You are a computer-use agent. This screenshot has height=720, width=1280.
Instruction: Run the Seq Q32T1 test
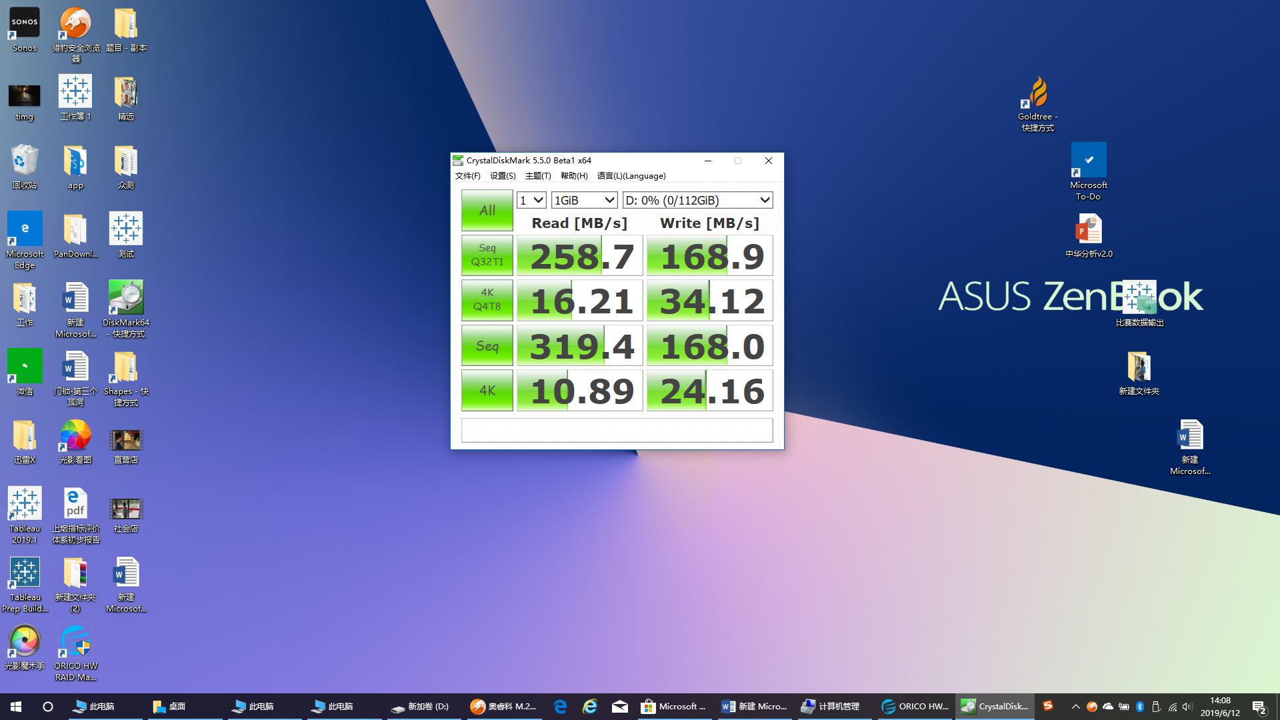tap(487, 255)
